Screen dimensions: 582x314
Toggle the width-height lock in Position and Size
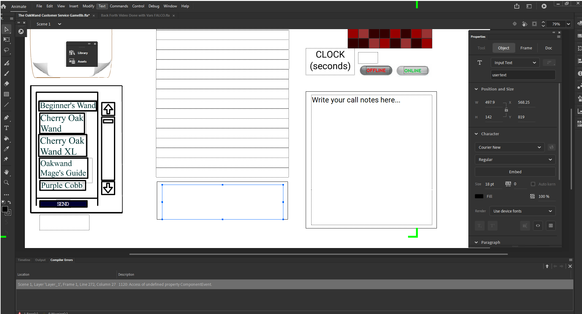pos(506,110)
